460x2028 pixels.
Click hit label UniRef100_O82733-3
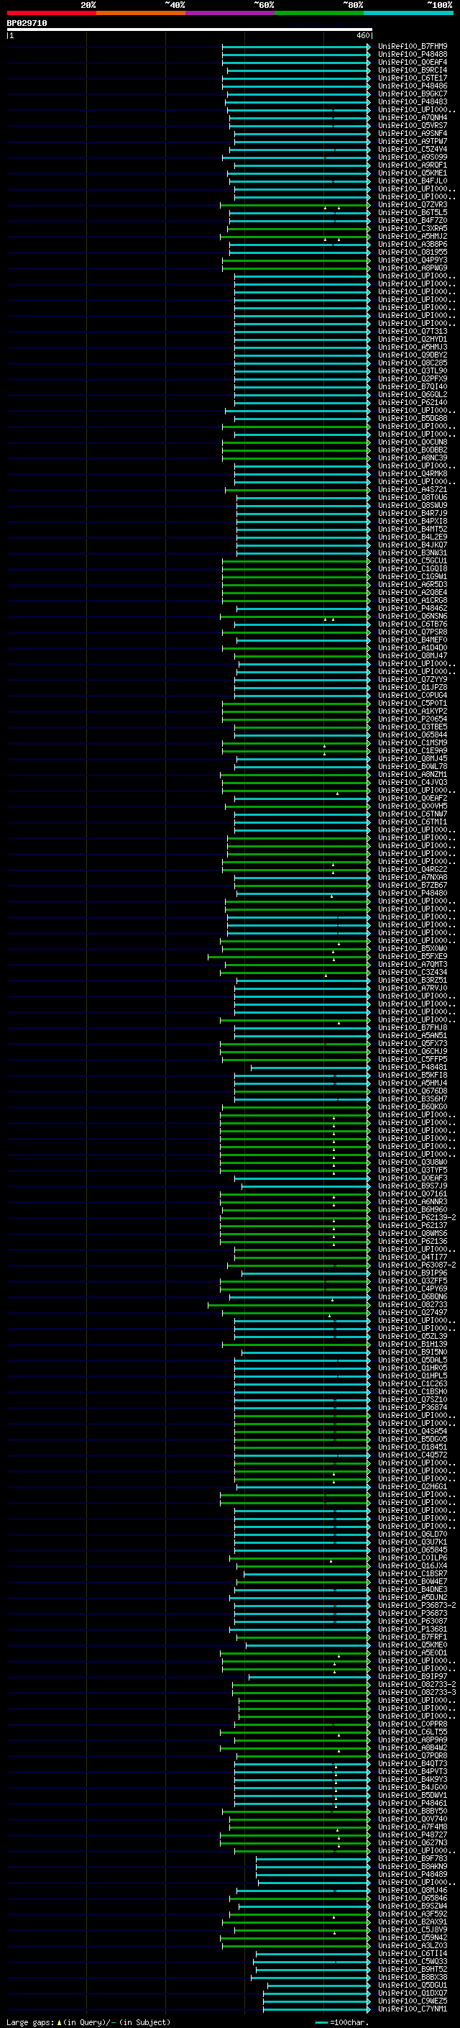417,1693
